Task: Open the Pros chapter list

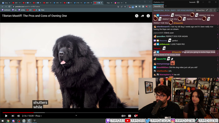Action: point(38,116)
